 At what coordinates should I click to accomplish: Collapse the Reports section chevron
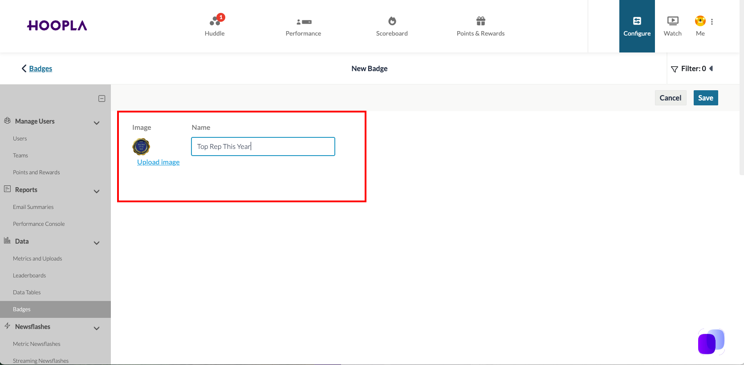(x=97, y=191)
